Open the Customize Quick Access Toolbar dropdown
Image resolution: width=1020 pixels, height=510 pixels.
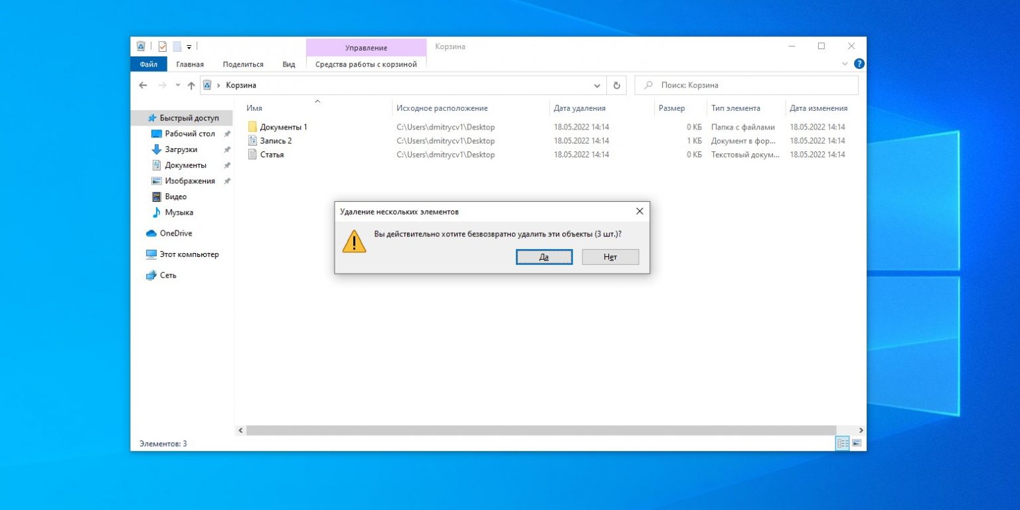coord(189,46)
